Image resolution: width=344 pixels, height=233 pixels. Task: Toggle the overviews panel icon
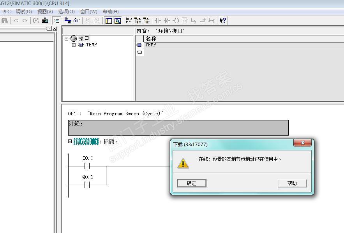coord(109,21)
